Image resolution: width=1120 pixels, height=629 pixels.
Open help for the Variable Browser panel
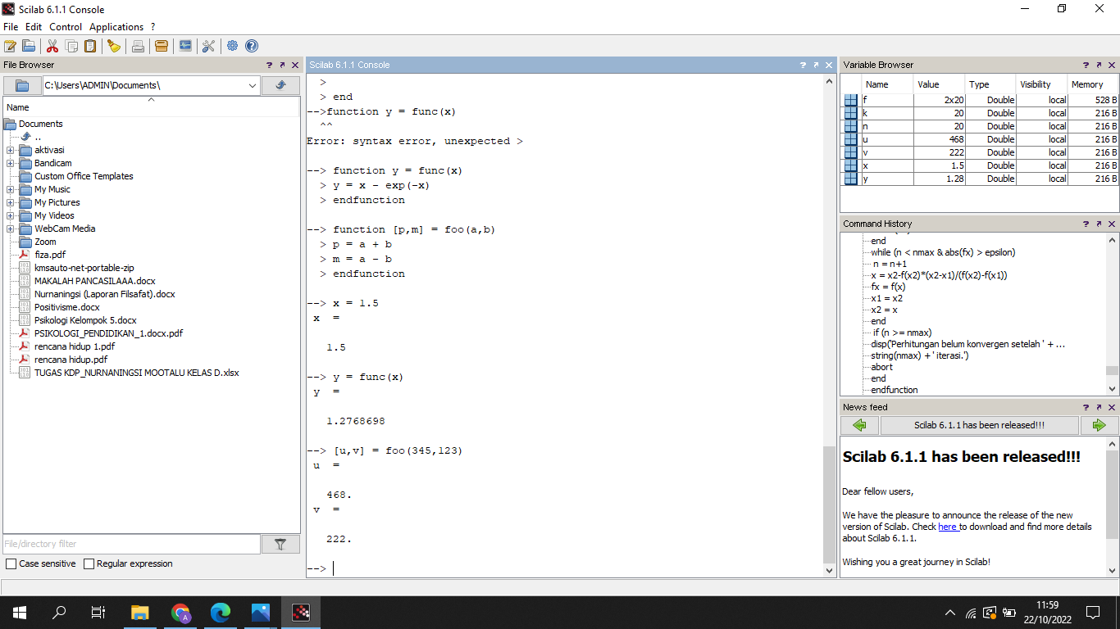[1086, 65]
